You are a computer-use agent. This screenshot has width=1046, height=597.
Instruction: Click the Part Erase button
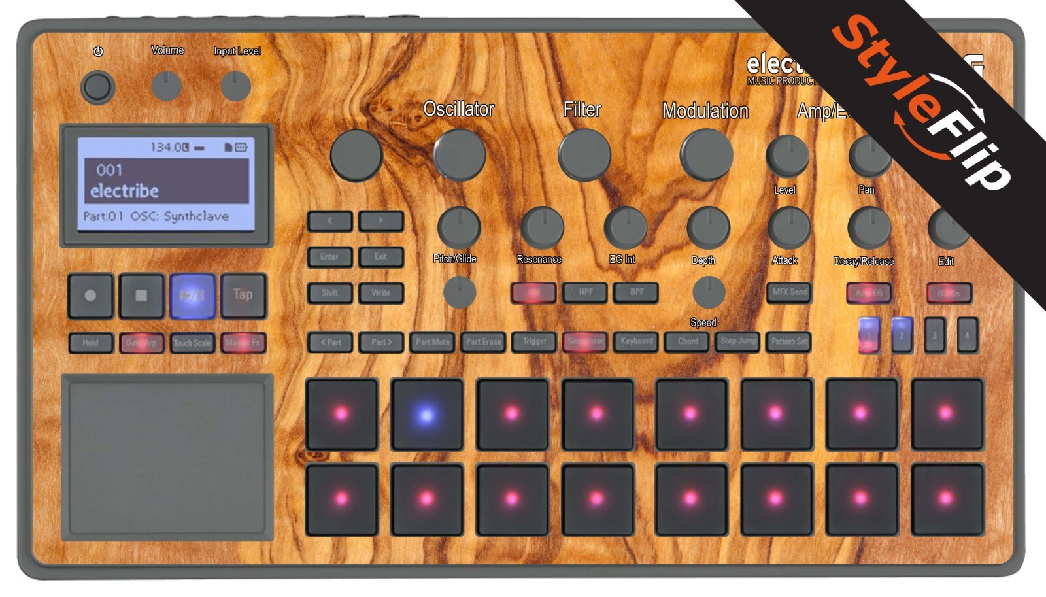coord(483,342)
